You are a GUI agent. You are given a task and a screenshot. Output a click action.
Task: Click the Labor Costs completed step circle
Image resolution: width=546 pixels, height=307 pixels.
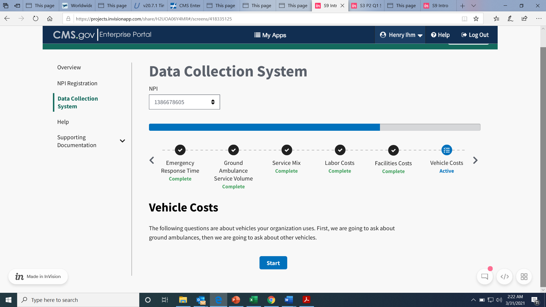(340, 150)
